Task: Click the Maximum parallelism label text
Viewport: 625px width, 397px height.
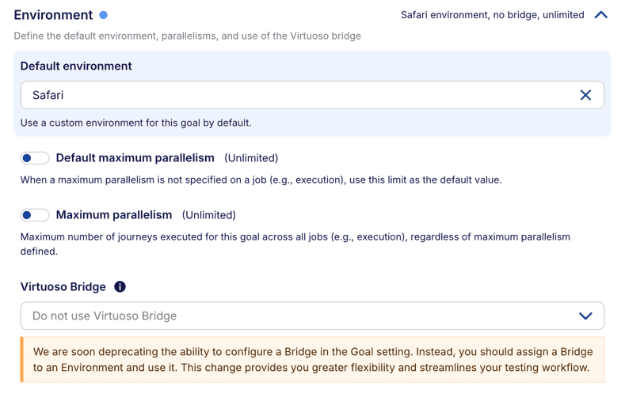Action: coord(114,215)
